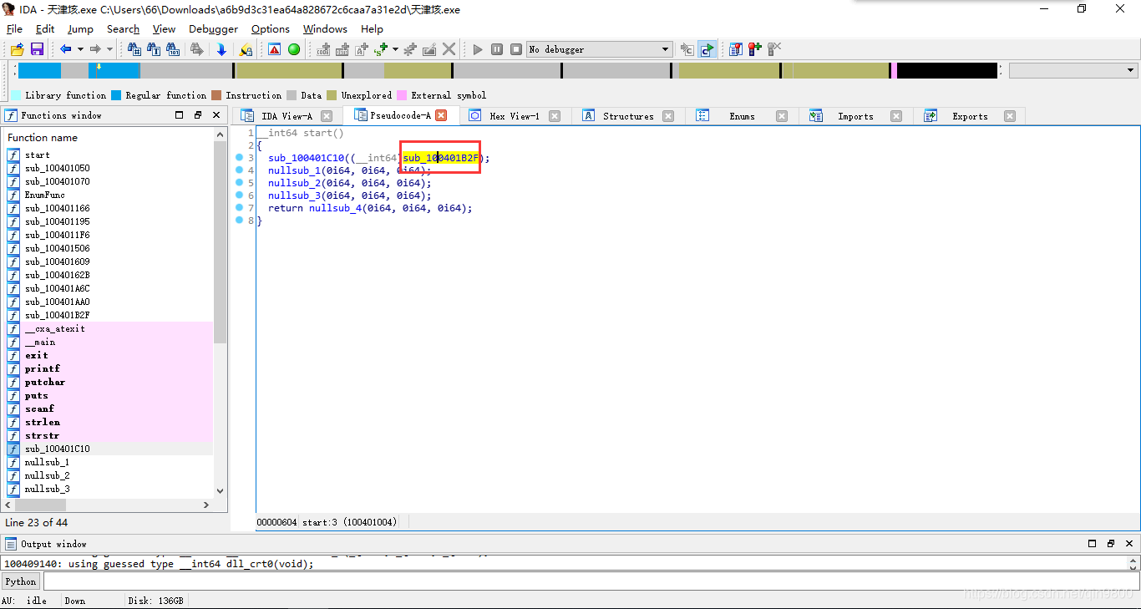
Task: Open the File menu
Action: click(14, 28)
